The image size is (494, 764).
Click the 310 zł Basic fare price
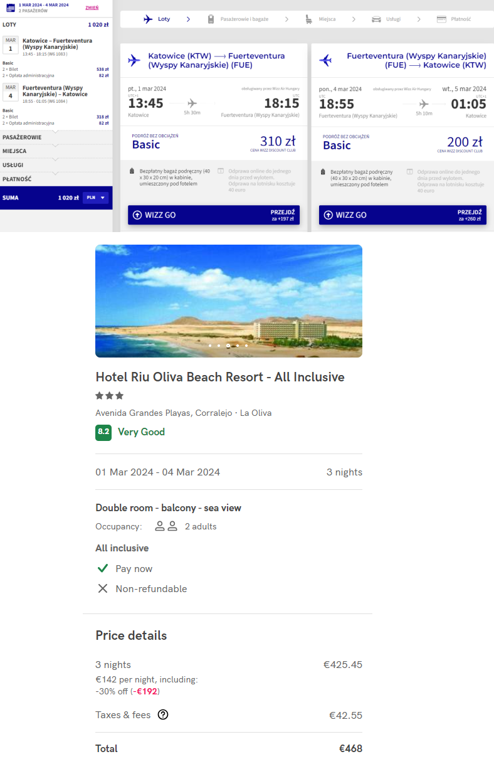pyautogui.click(x=277, y=142)
